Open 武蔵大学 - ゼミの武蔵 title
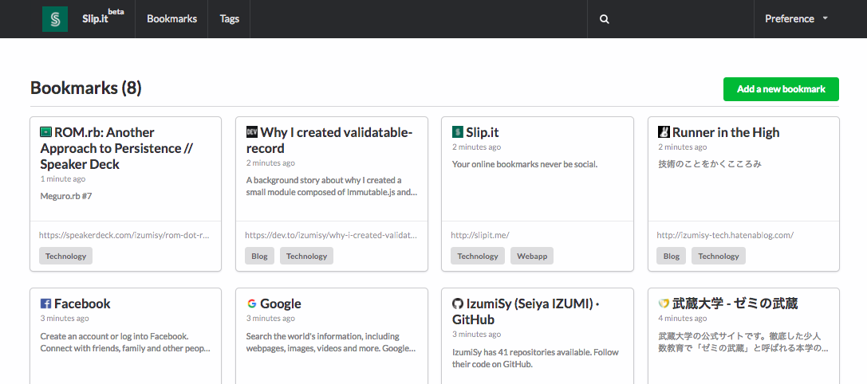This screenshot has height=384, width=867. point(735,304)
